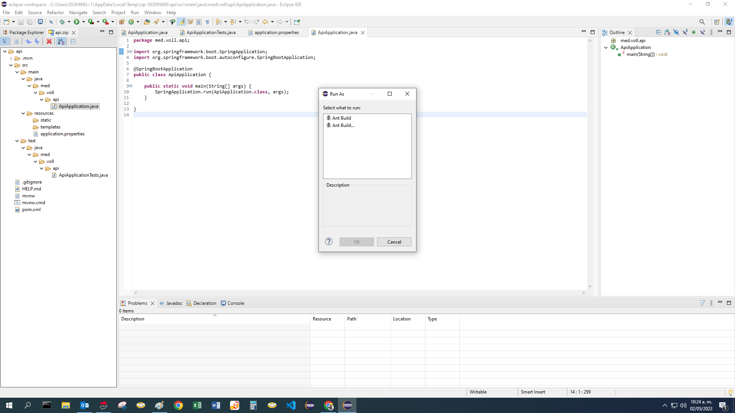Toggle Mark Occurrences highlighter

pyautogui.click(x=181, y=22)
